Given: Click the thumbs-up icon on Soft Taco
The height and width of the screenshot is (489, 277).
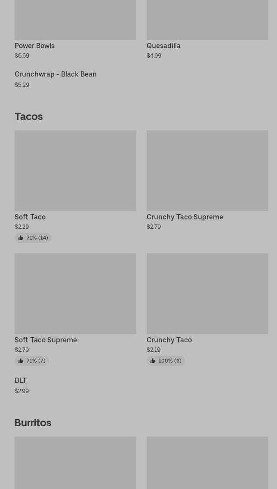Looking at the screenshot, I should point(21,237).
